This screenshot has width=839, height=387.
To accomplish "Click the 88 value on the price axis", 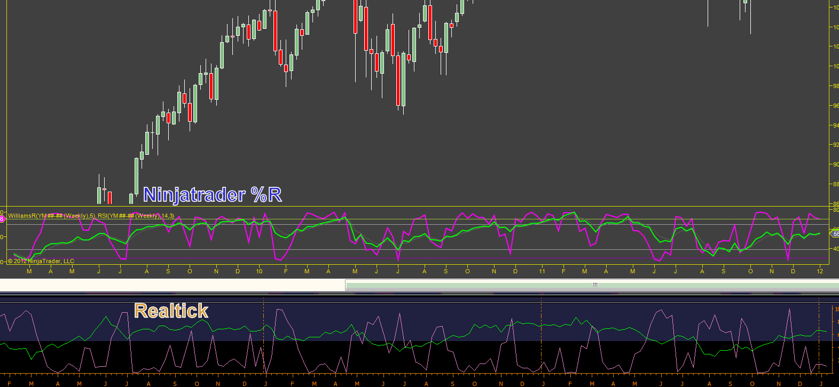I will pos(836,184).
